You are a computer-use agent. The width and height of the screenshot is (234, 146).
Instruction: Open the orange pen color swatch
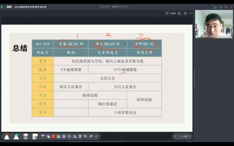click(x=53, y=136)
